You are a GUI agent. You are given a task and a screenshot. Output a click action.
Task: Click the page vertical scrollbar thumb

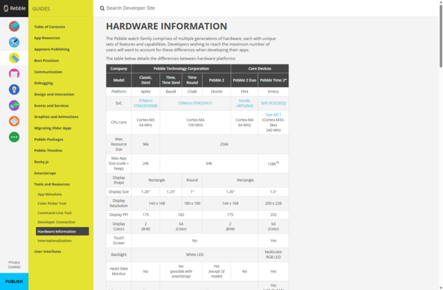coord(441,35)
